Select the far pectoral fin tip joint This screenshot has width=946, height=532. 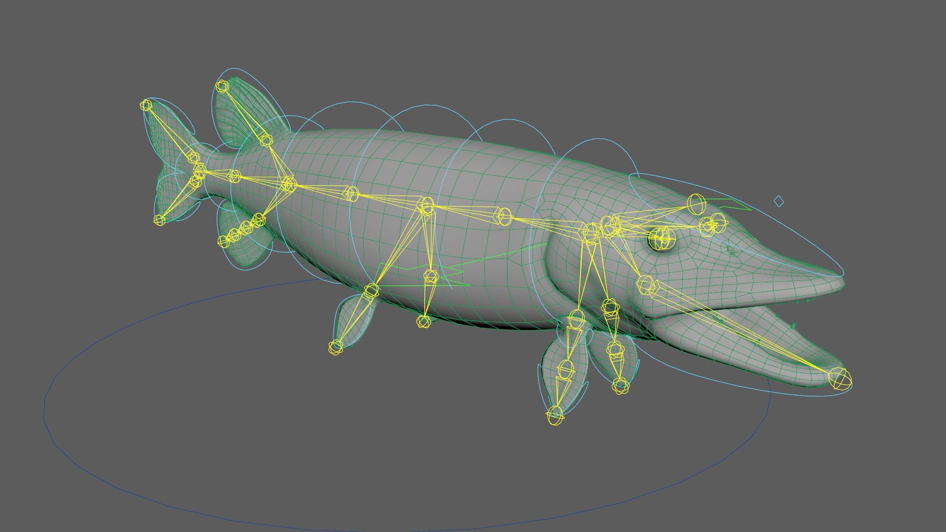(621, 385)
